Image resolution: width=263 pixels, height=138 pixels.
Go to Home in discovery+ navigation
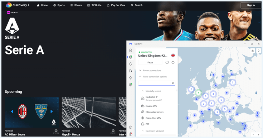[x=42, y=5]
